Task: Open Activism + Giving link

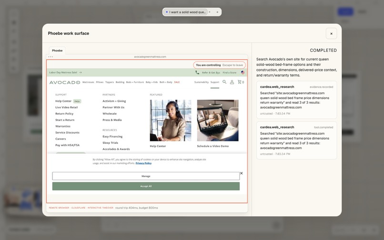Action: [x=114, y=101]
